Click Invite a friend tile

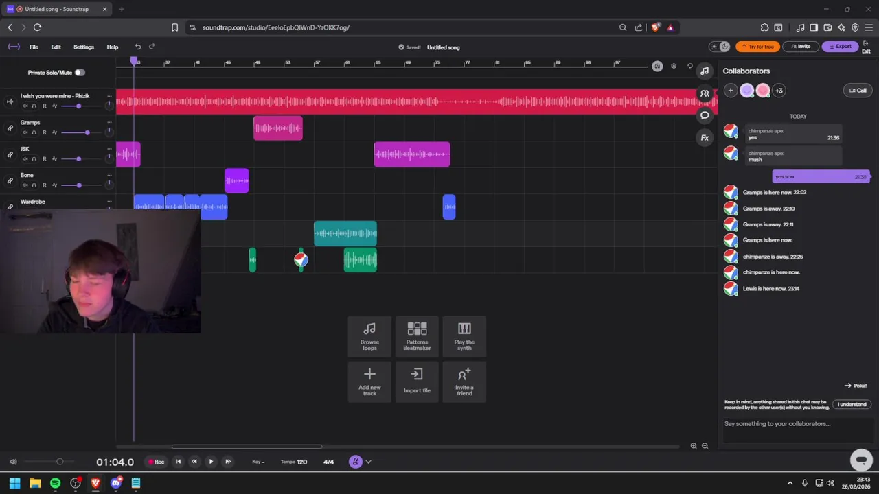coord(464,381)
